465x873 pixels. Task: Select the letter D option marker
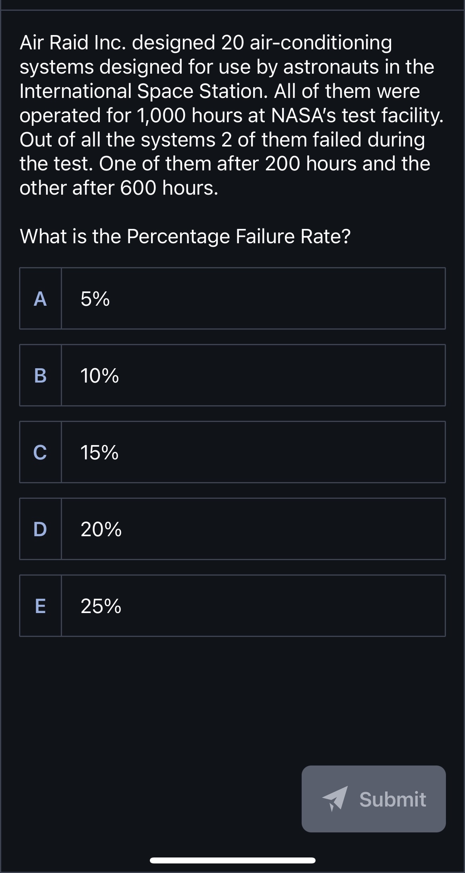tap(40, 529)
